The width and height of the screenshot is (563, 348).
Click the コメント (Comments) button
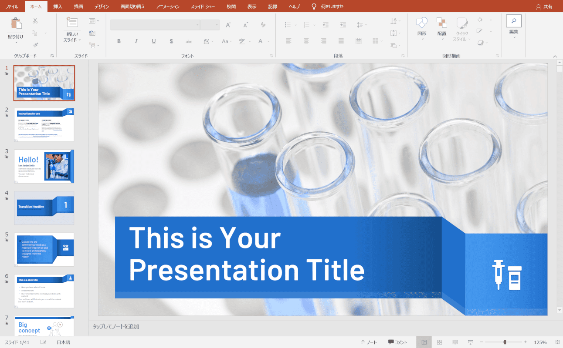(398, 342)
